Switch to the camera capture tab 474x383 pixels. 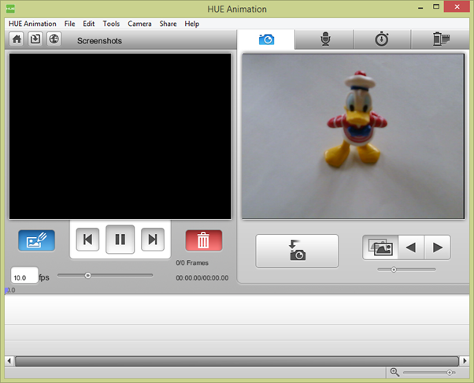point(266,39)
